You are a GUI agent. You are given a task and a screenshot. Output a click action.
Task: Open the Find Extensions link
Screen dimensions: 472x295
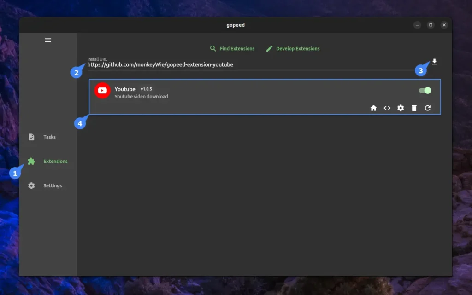[237, 48]
